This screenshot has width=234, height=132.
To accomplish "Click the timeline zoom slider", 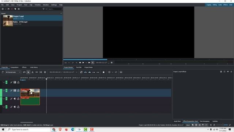I will pos(222,125).
